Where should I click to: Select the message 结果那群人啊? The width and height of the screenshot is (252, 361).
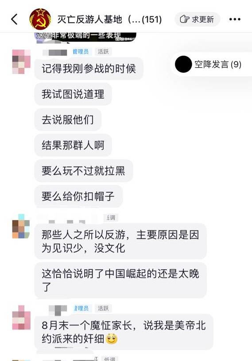pos(73,145)
